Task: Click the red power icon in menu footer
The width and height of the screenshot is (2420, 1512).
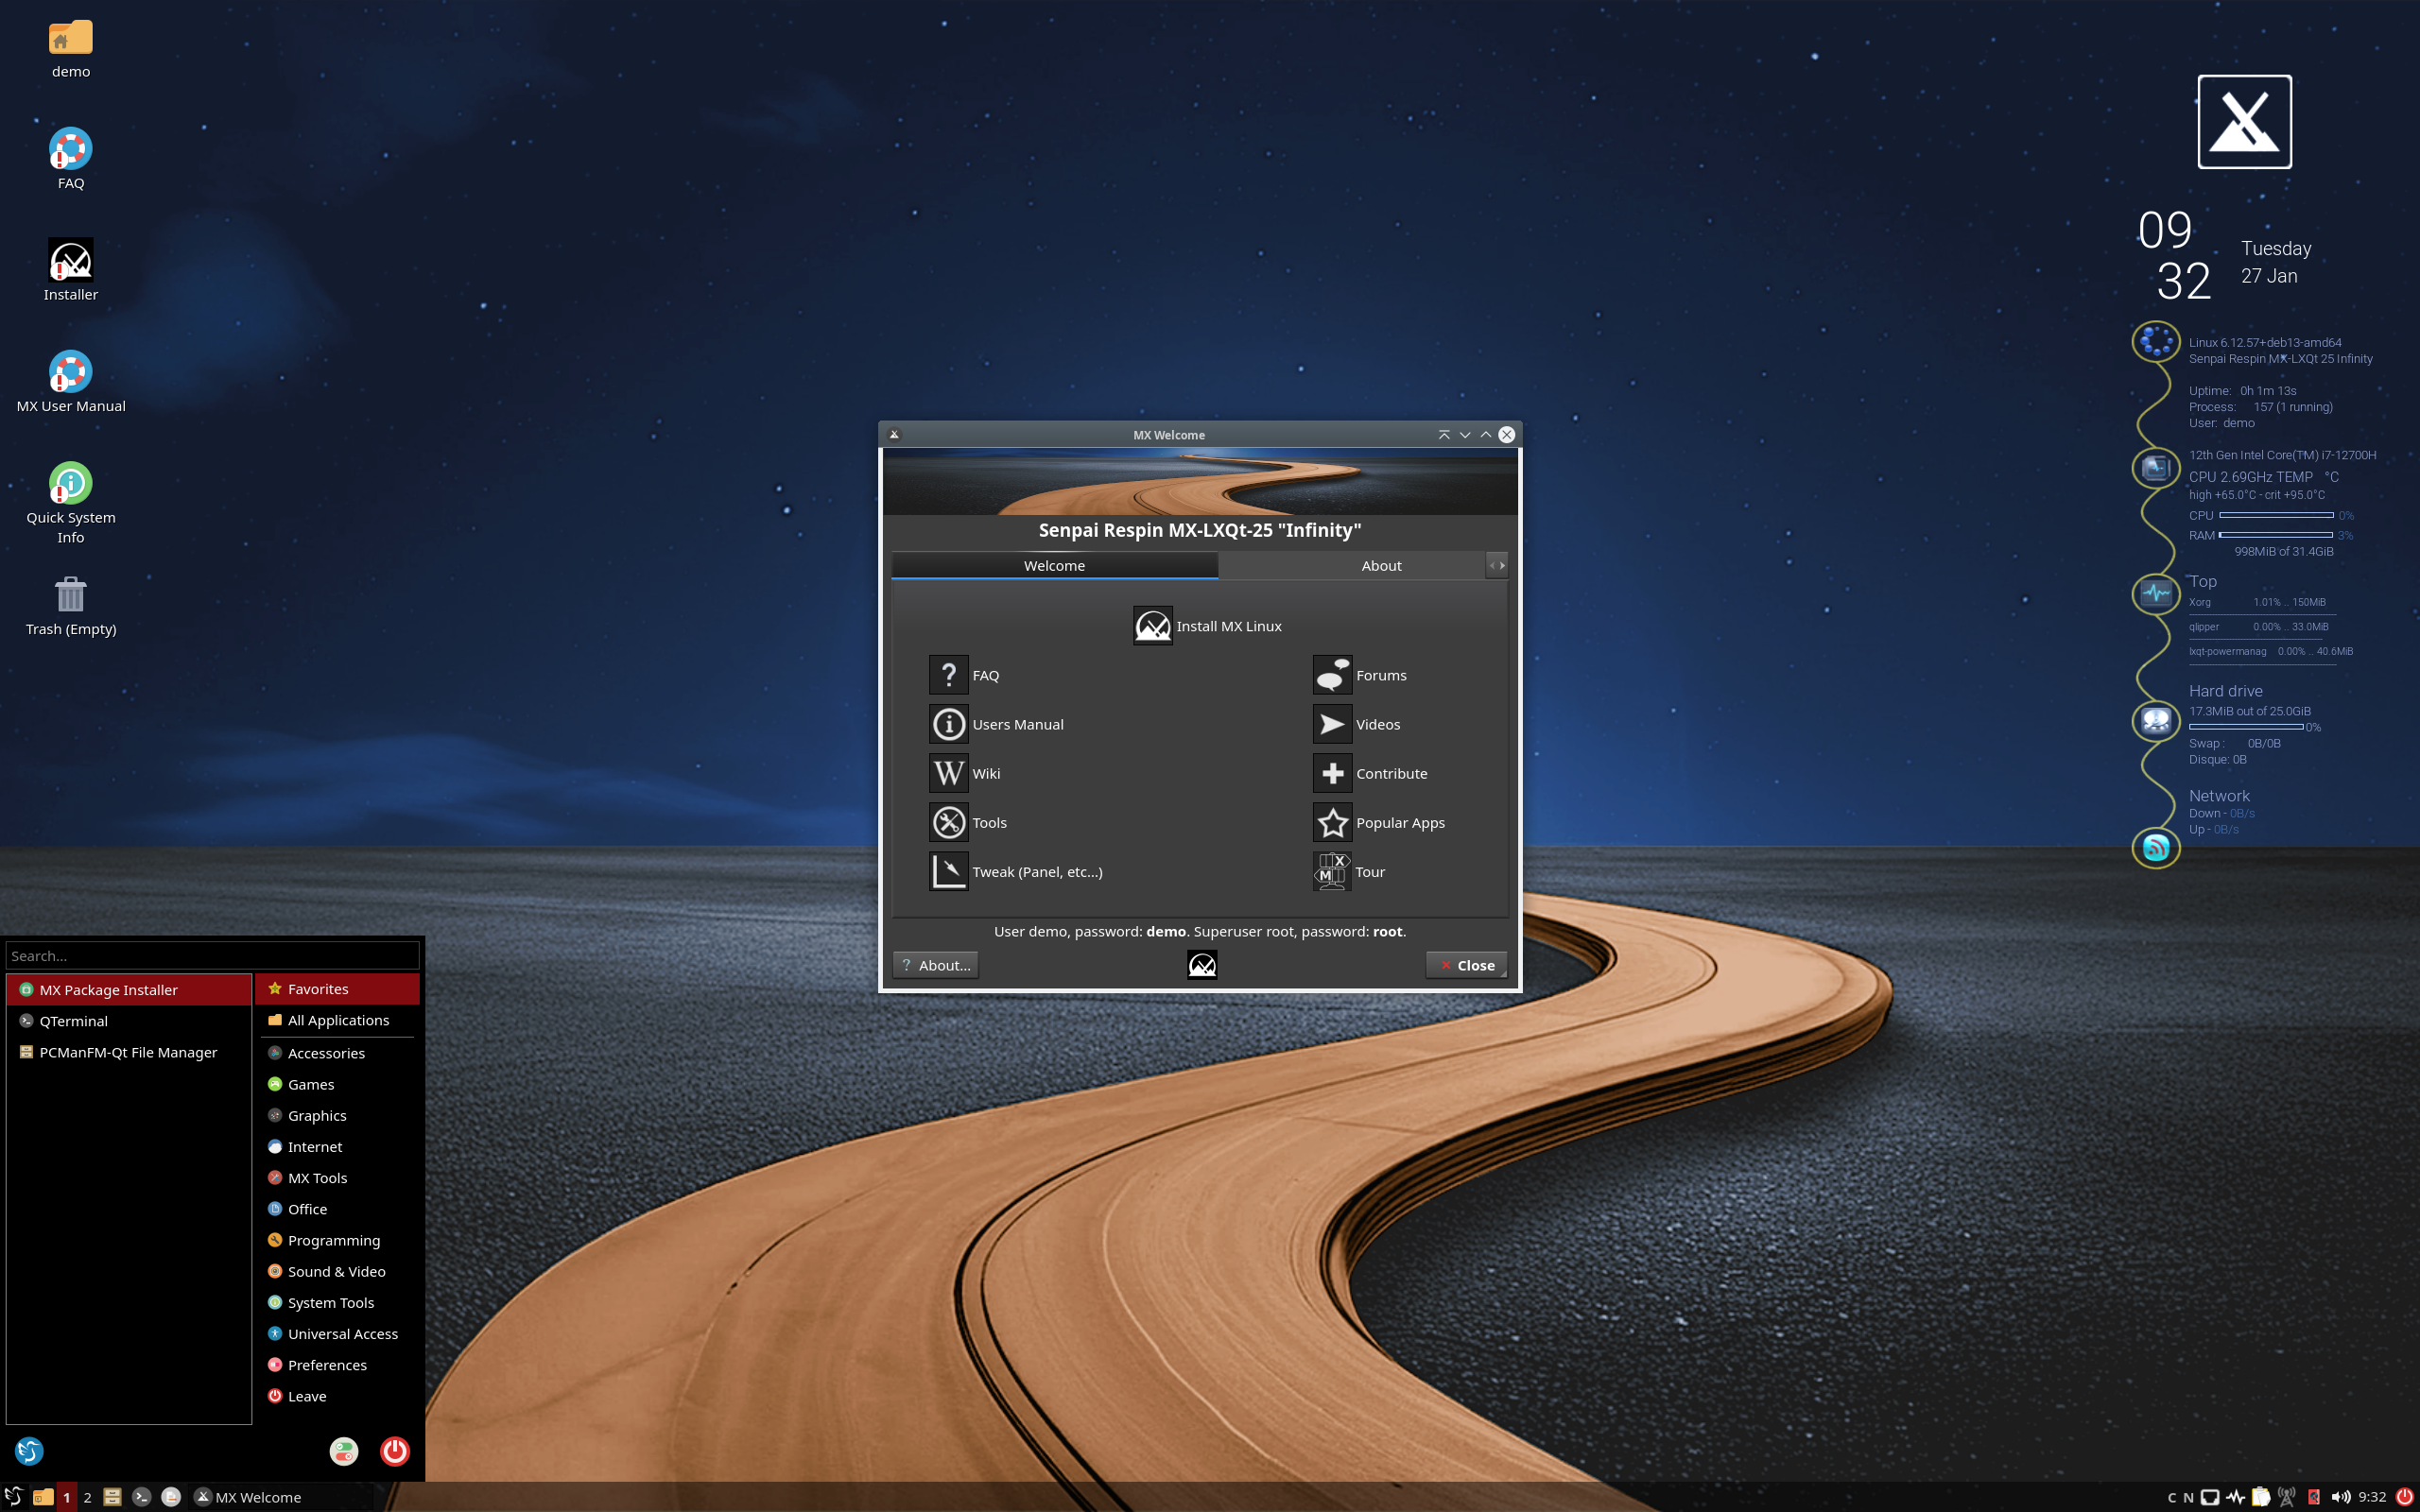Action: point(395,1451)
